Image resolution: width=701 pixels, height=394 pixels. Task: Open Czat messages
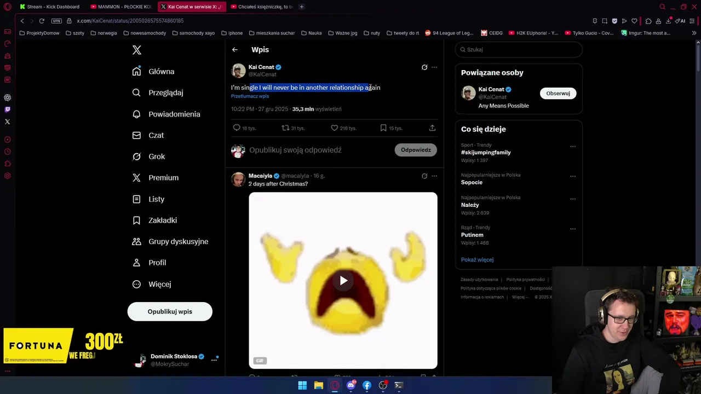tap(148, 135)
